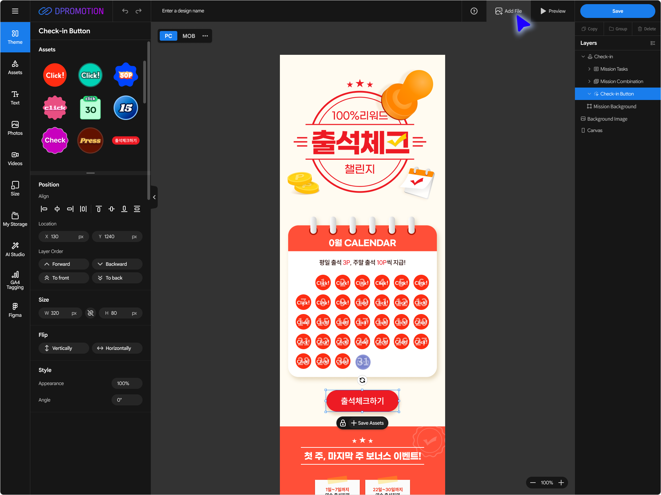This screenshot has height=495, width=661.
Task: Collapse the Layers panel icon
Action: click(x=652, y=43)
